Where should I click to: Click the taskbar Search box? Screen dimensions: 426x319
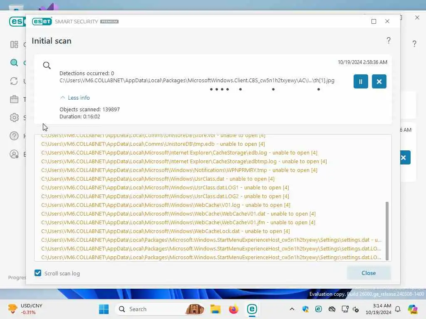click(160, 309)
